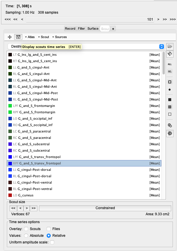The width and height of the screenshot is (177, 251).
Task: Click highlighted RPF G_and_S_transv_frontopol row
Action: click(84, 163)
